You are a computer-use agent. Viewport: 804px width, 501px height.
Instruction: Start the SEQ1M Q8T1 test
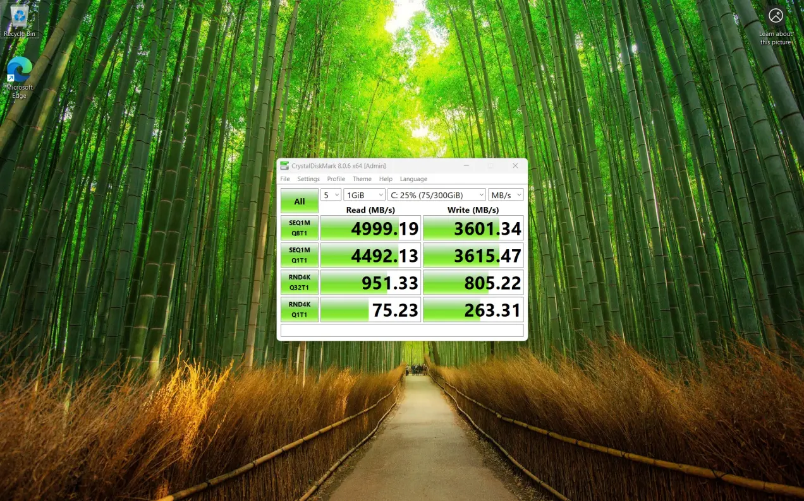(x=299, y=228)
